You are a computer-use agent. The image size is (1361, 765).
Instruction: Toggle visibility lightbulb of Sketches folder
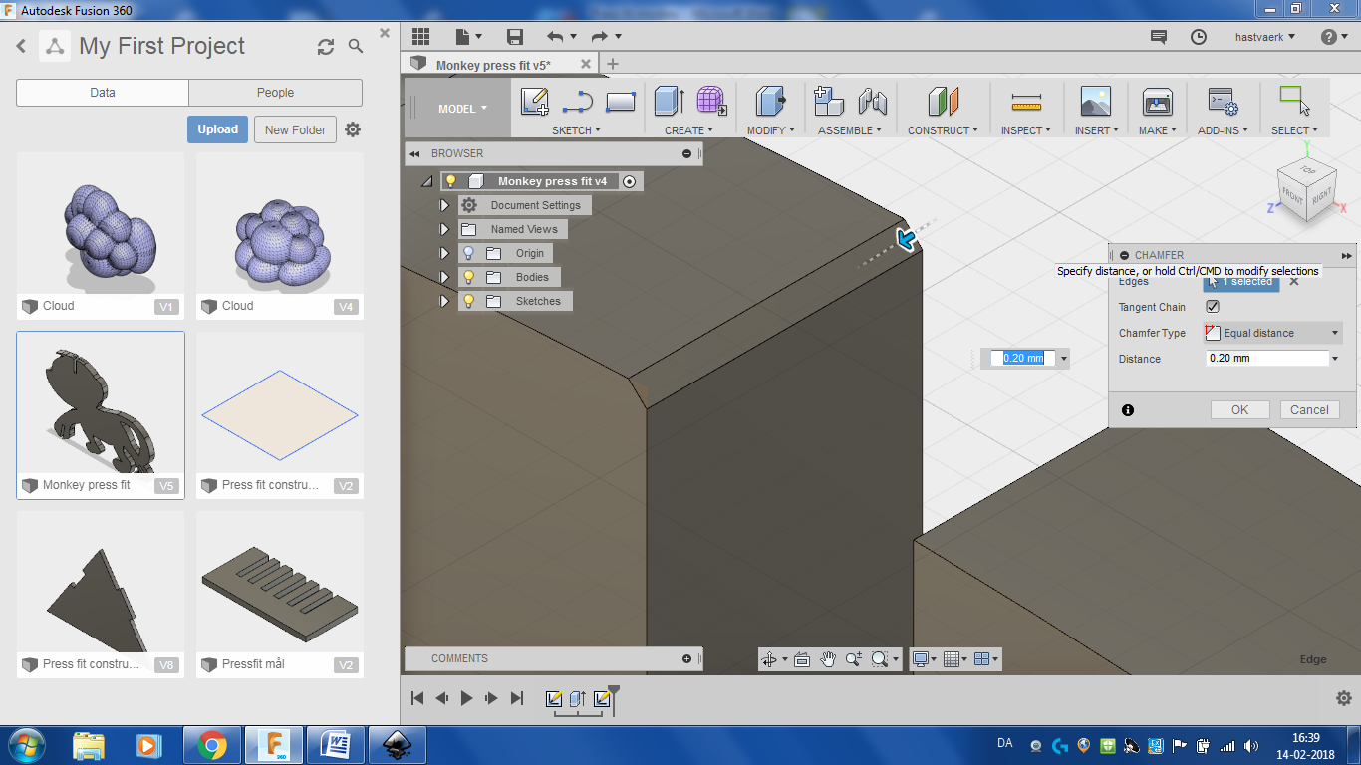[x=468, y=301]
